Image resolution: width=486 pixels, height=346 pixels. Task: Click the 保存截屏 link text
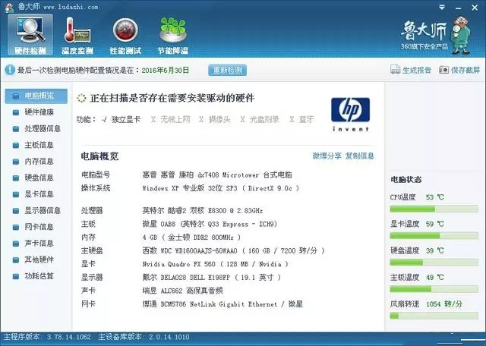point(465,71)
